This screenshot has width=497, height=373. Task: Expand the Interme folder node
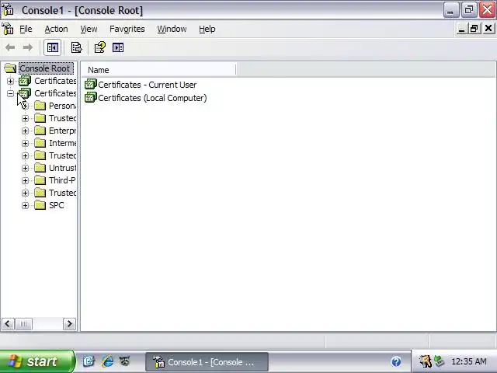[x=25, y=143]
